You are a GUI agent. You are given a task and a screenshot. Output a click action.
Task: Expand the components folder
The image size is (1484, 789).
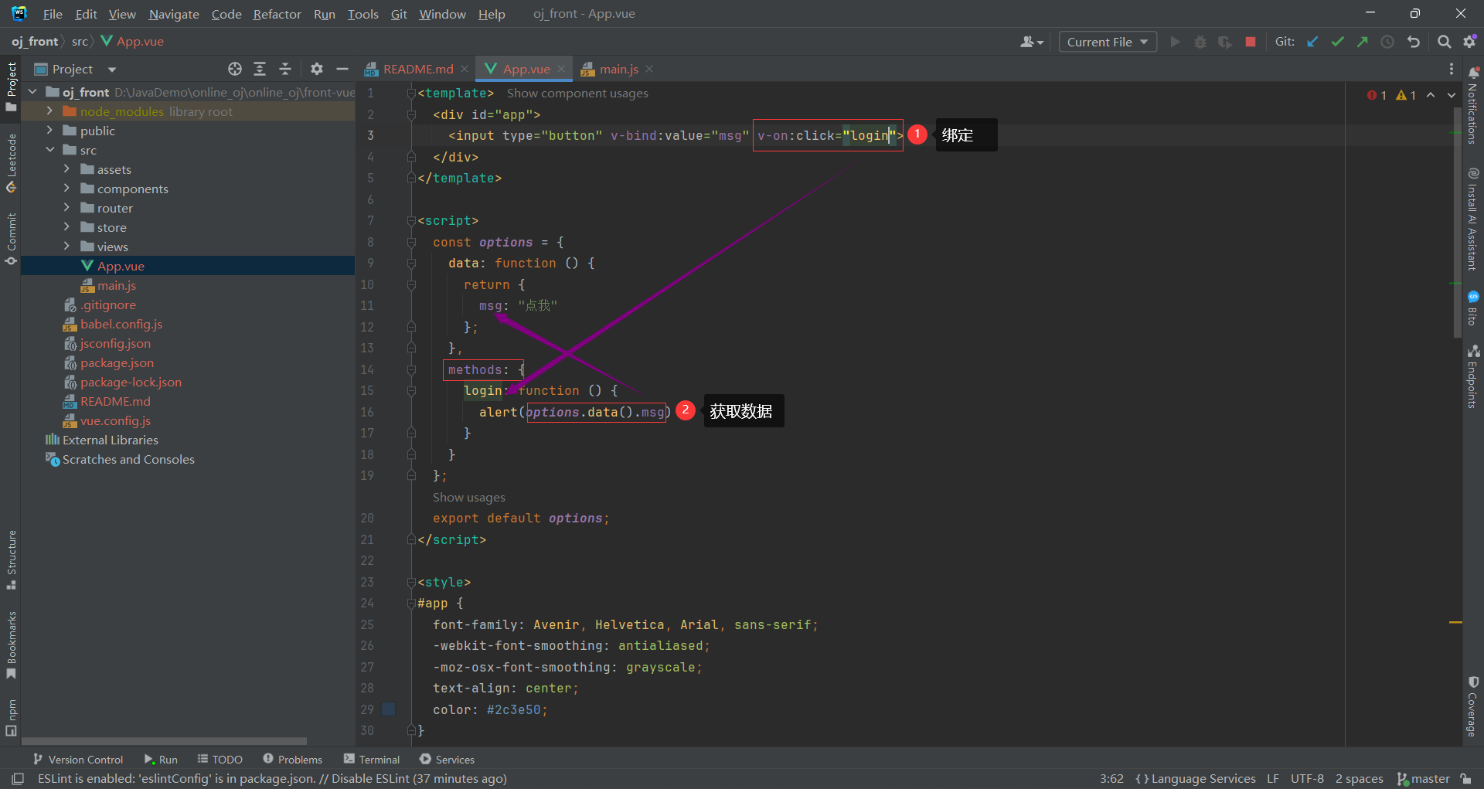coord(66,189)
